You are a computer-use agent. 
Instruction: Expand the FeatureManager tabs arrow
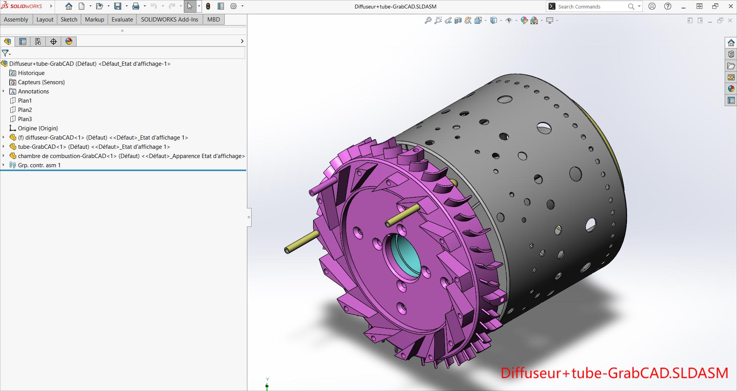pyautogui.click(x=242, y=41)
